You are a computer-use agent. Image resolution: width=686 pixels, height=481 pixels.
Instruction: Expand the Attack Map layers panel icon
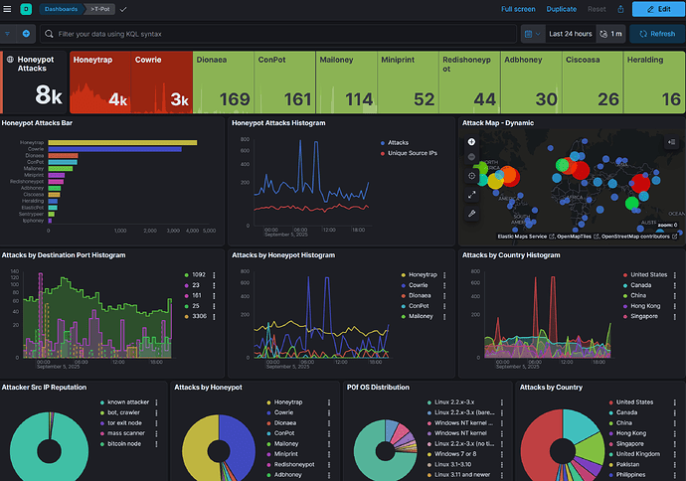pyautogui.click(x=671, y=141)
